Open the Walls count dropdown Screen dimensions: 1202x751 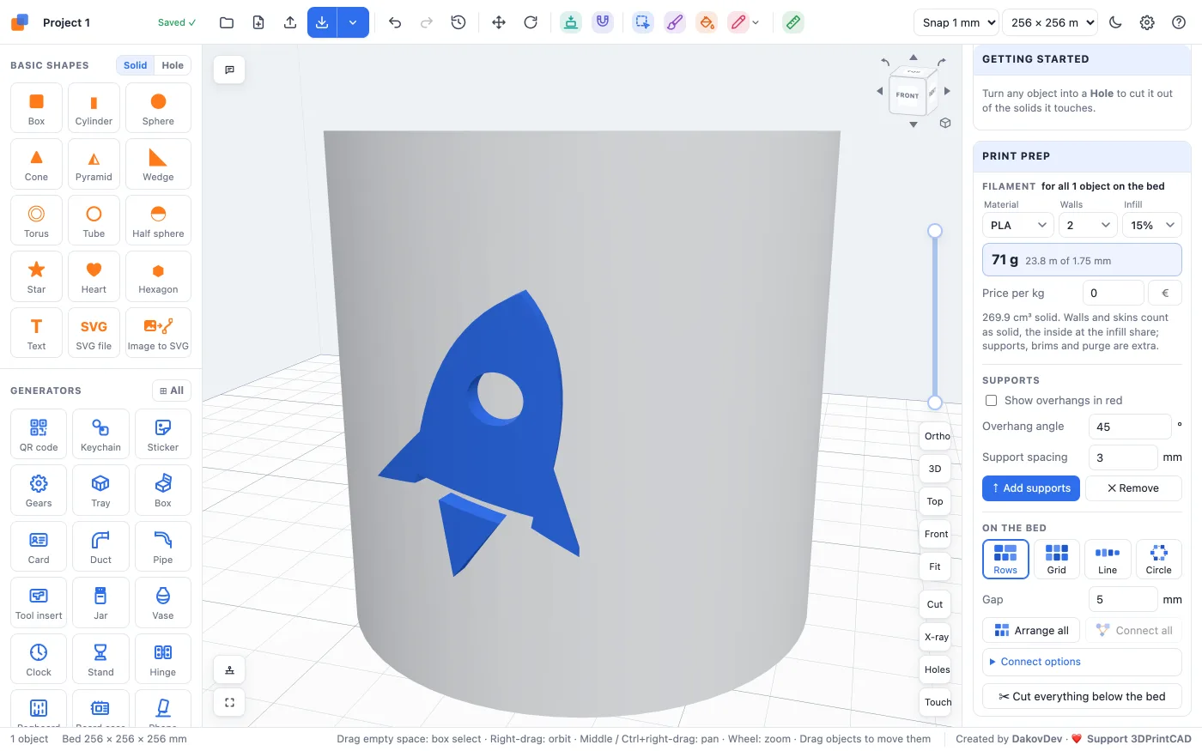coord(1087,225)
